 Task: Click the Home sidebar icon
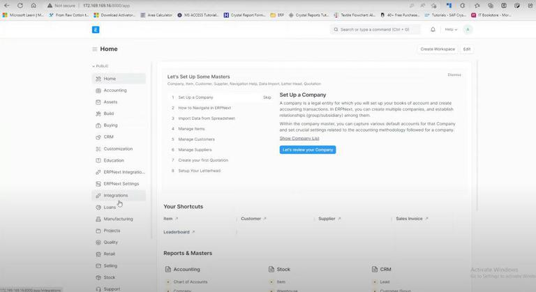pyautogui.click(x=98, y=79)
